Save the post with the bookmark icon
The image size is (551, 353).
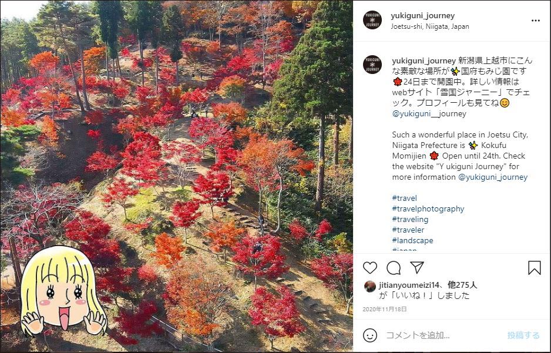click(534, 268)
